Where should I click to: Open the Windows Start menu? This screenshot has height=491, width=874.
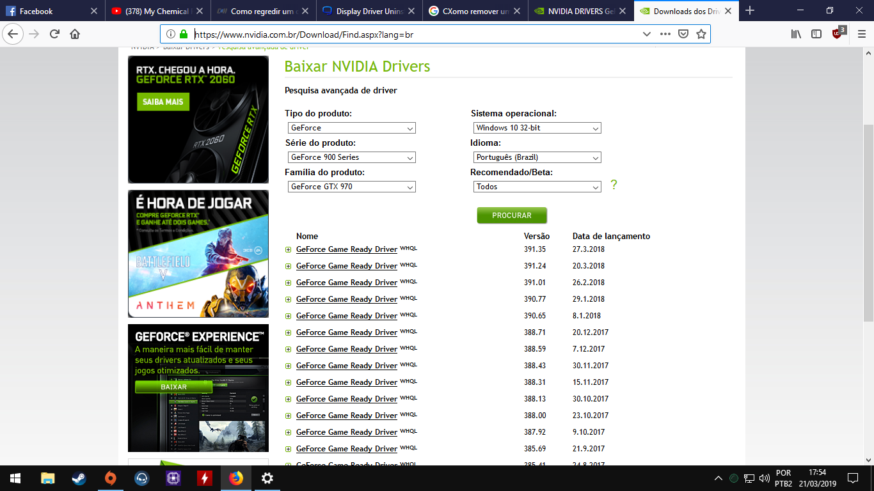point(15,478)
